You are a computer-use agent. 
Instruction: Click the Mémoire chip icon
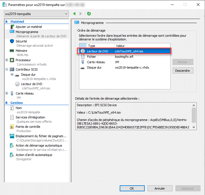tap(12, 51)
